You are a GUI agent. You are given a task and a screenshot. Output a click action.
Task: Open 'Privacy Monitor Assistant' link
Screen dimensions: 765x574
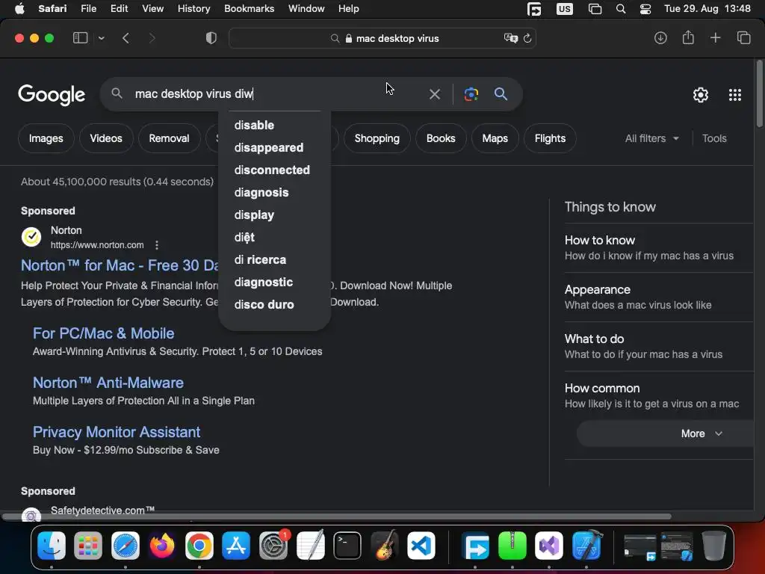117,432
